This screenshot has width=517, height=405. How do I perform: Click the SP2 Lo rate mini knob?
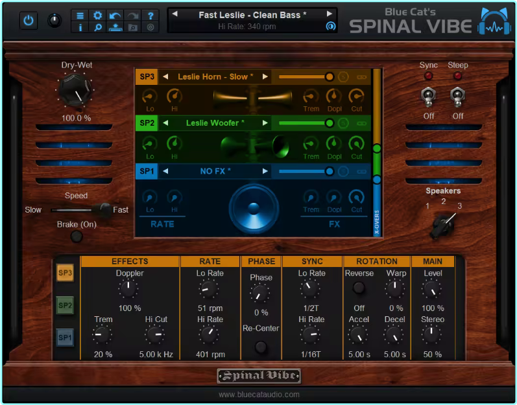tap(149, 144)
